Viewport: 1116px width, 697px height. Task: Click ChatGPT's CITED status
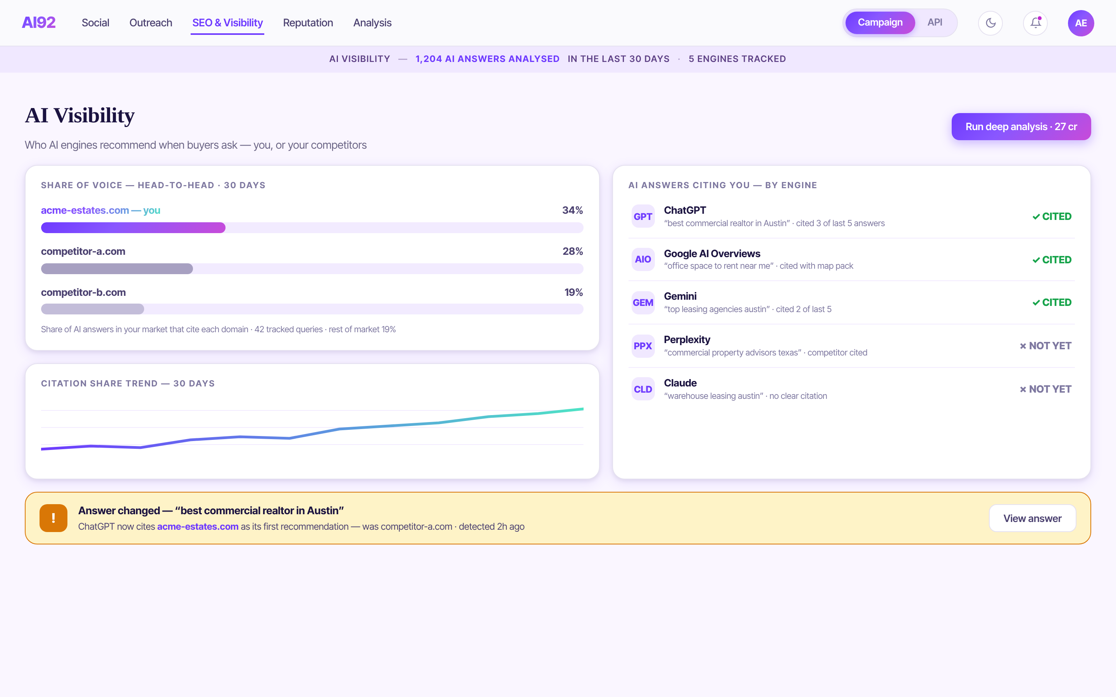click(x=1051, y=216)
